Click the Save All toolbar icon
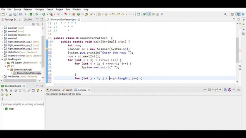This screenshot has height=138, width=246. pyautogui.click(x=15, y=14)
